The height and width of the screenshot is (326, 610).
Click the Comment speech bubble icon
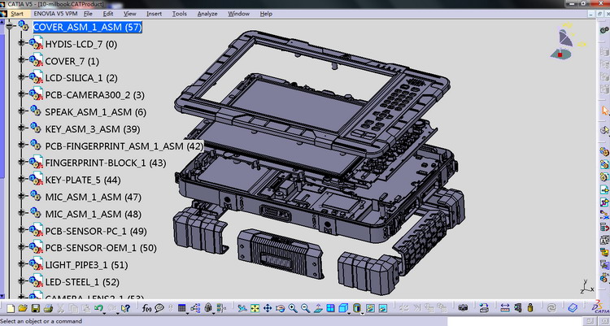pos(159,308)
